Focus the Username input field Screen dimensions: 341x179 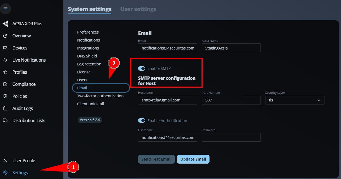tap(168, 137)
